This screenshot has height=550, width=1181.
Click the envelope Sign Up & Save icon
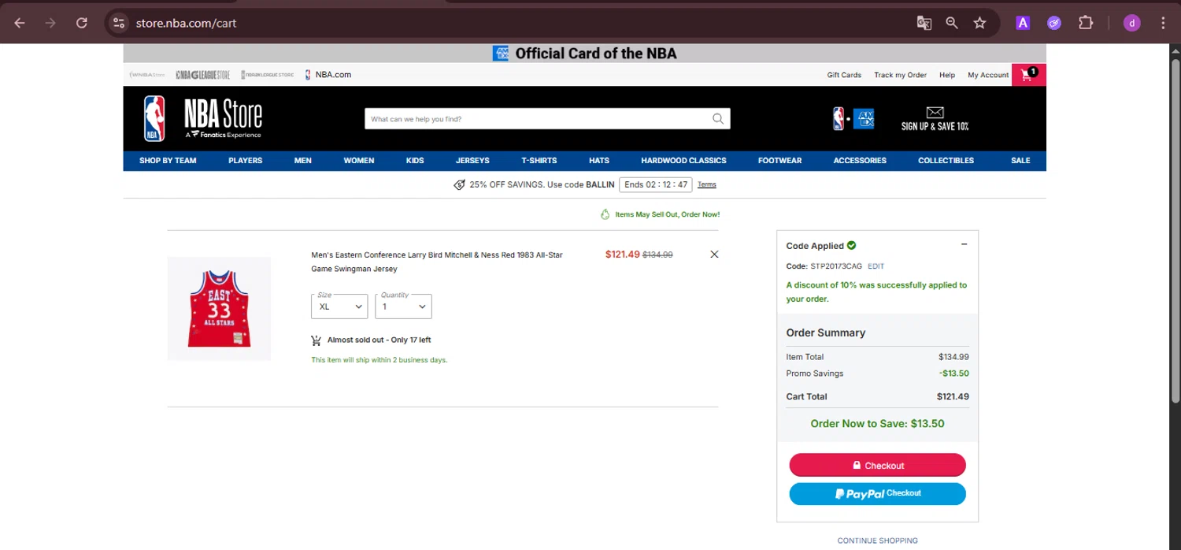click(935, 119)
